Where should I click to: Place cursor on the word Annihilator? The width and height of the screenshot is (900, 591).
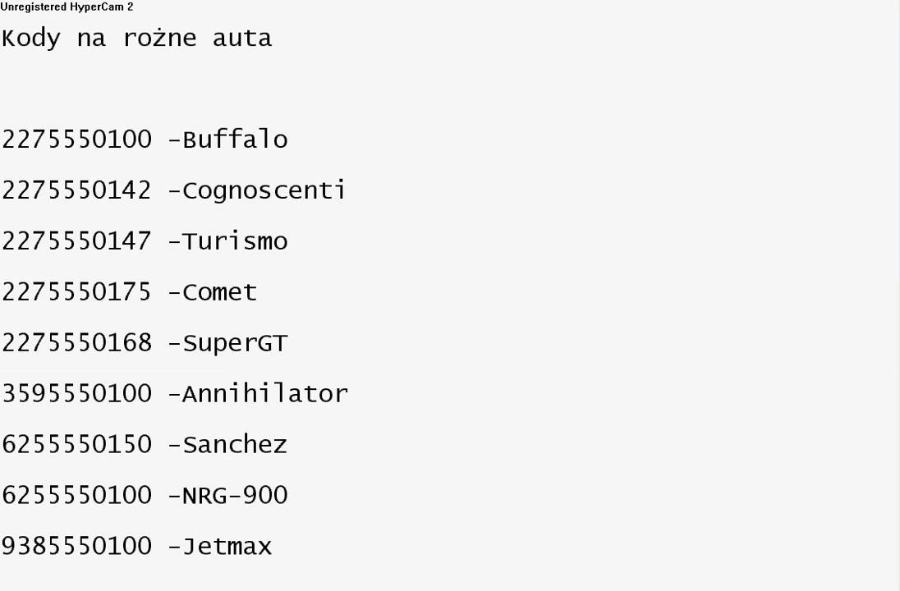[x=264, y=394]
